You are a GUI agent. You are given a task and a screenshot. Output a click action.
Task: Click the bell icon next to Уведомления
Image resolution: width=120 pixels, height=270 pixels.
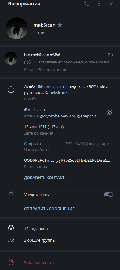pos(11,195)
